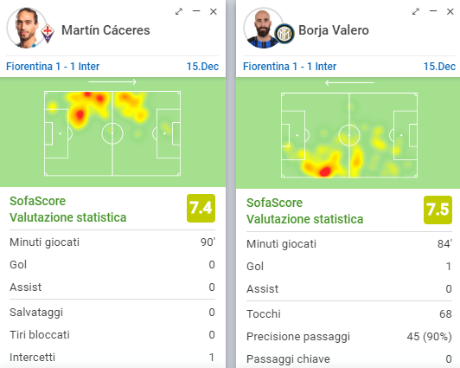Image resolution: width=460 pixels, height=368 pixels.
Task: Expand the Martín Cáceres panel with arrow icon
Action: 179,12
